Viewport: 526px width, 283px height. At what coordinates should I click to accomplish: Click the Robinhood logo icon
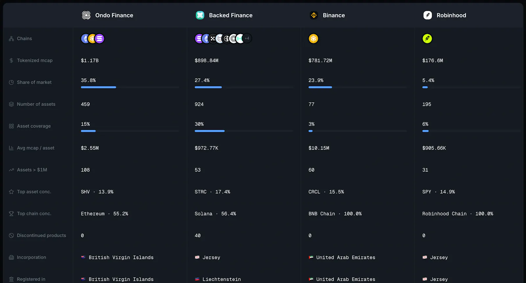point(427,15)
